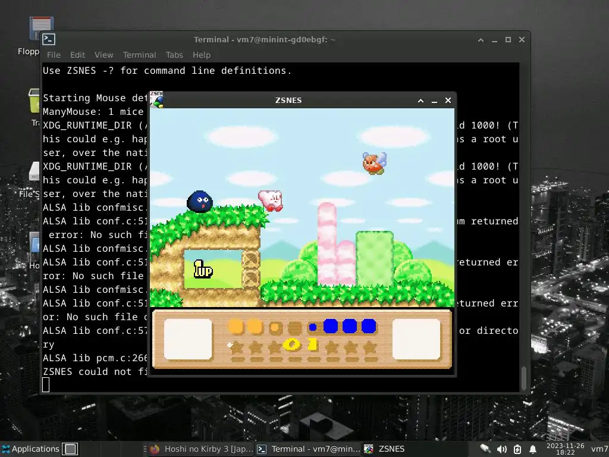Maximize the Terminal window
The image size is (609, 457).
tap(508, 40)
